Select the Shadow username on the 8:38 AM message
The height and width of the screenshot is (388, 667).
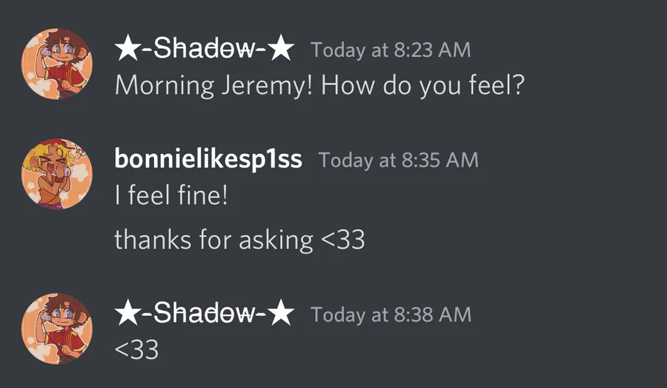click(205, 314)
